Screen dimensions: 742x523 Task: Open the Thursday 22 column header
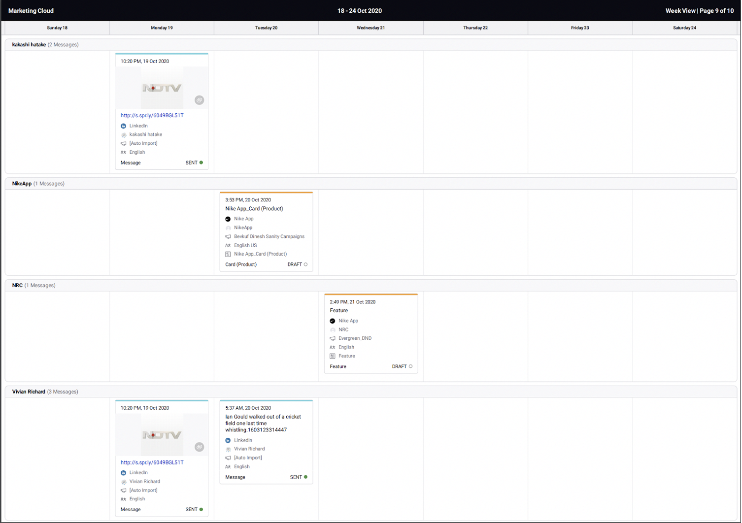point(475,28)
